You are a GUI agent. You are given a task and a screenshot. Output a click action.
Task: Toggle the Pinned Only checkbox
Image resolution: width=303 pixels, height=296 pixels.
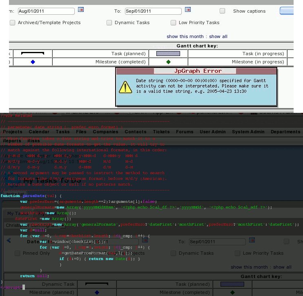pyautogui.click(x=18, y=253)
